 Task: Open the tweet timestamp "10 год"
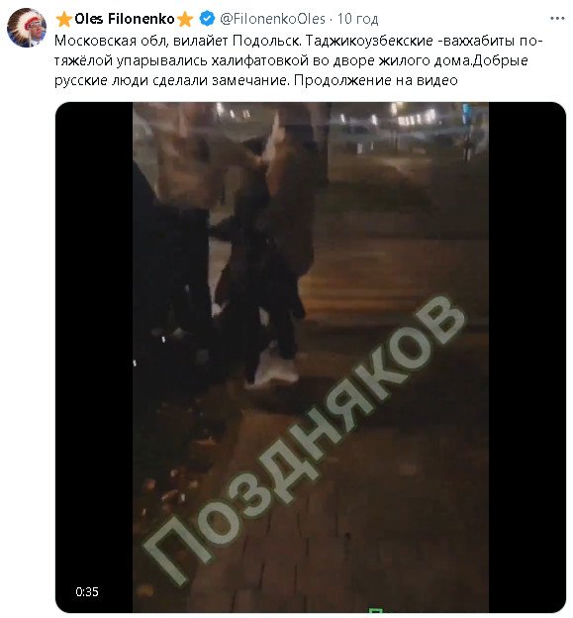[x=357, y=19]
